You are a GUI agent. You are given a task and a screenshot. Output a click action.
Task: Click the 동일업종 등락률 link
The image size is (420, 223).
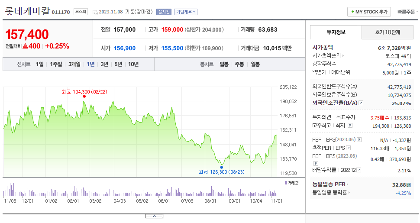[330, 192]
